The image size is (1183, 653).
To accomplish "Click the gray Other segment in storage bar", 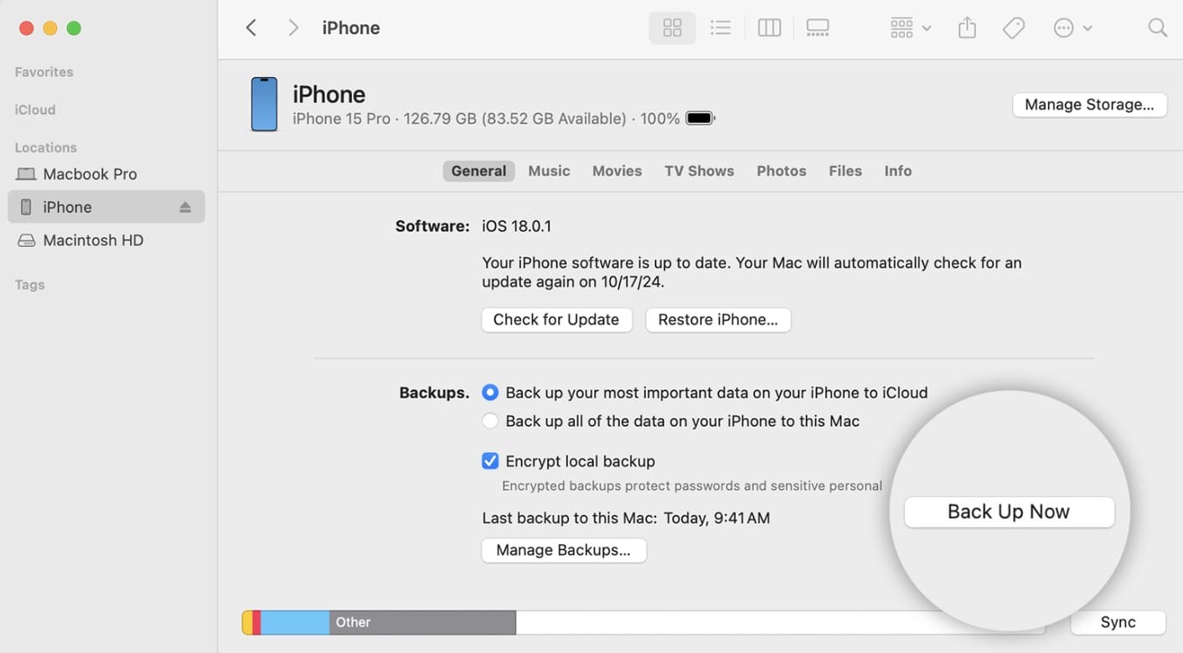I will pyautogui.click(x=422, y=622).
